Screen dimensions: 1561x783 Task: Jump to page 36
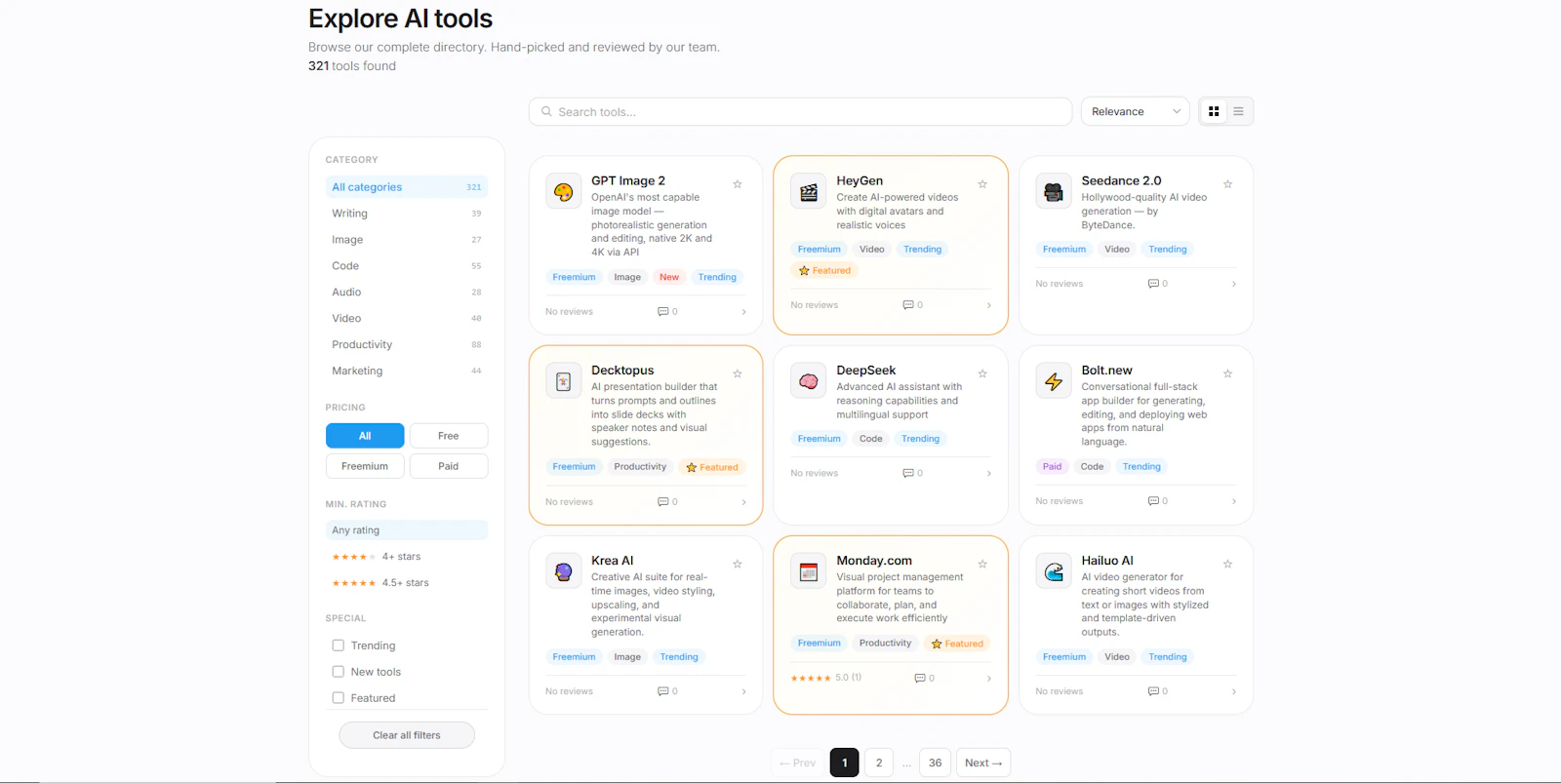point(935,763)
